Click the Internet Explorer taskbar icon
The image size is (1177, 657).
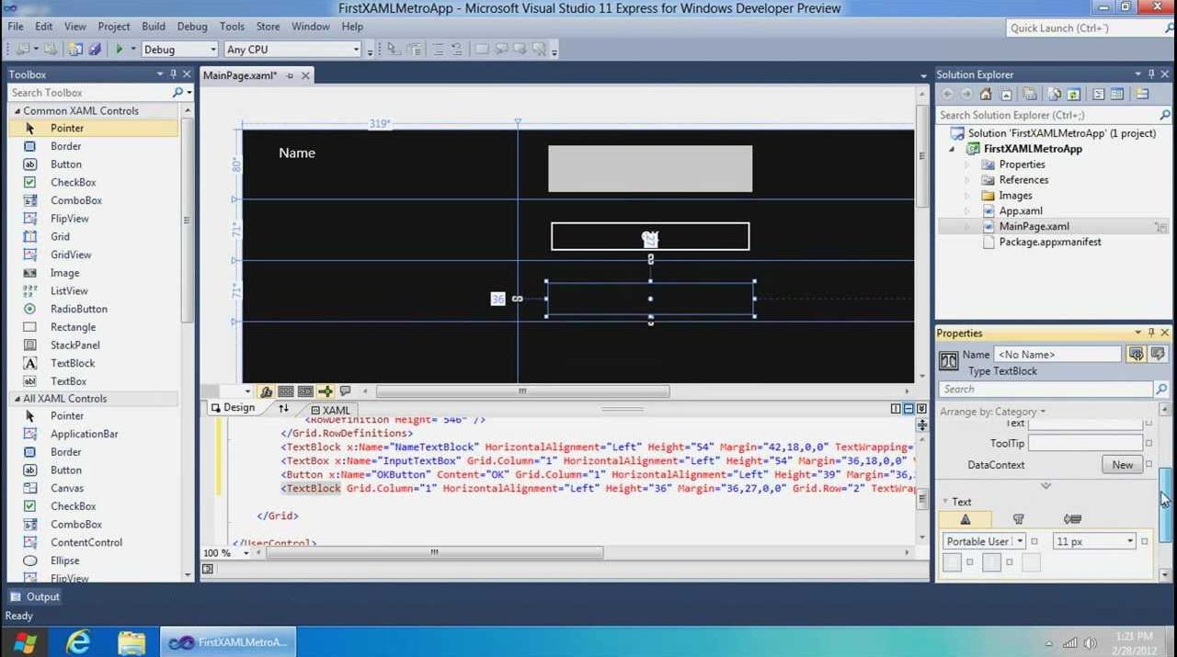tap(78, 641)
